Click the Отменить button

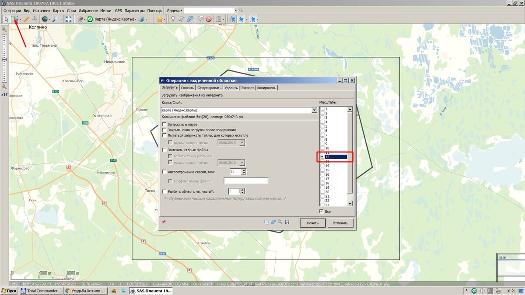tap(340, 223)
